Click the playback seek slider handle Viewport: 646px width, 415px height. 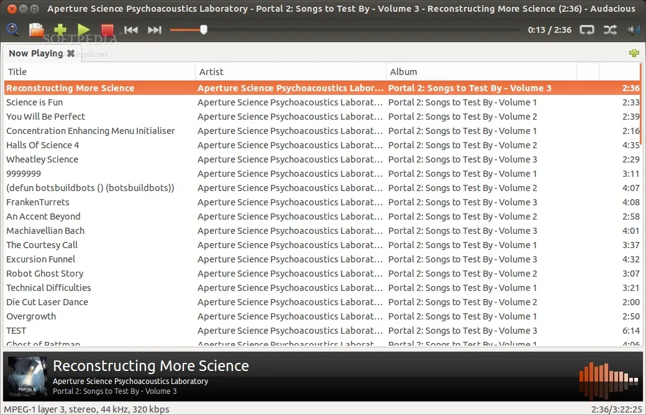(x=203, y=29)
